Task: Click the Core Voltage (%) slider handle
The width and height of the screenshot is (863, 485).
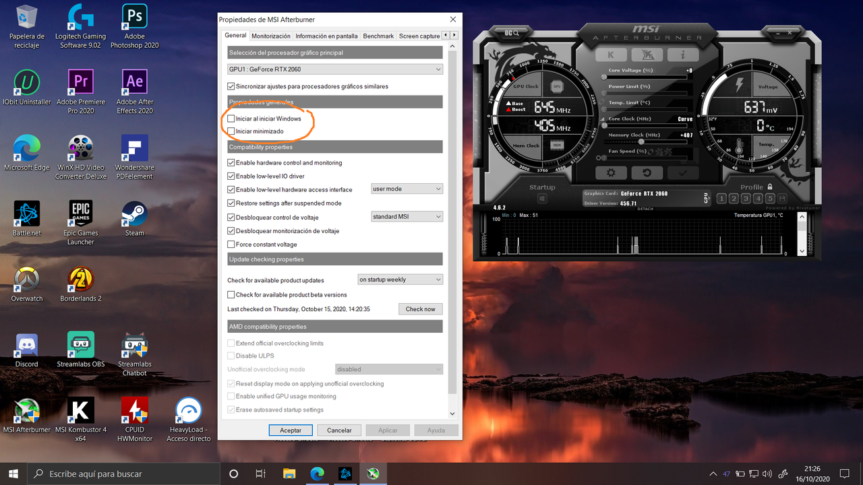Action: (604, 77)
